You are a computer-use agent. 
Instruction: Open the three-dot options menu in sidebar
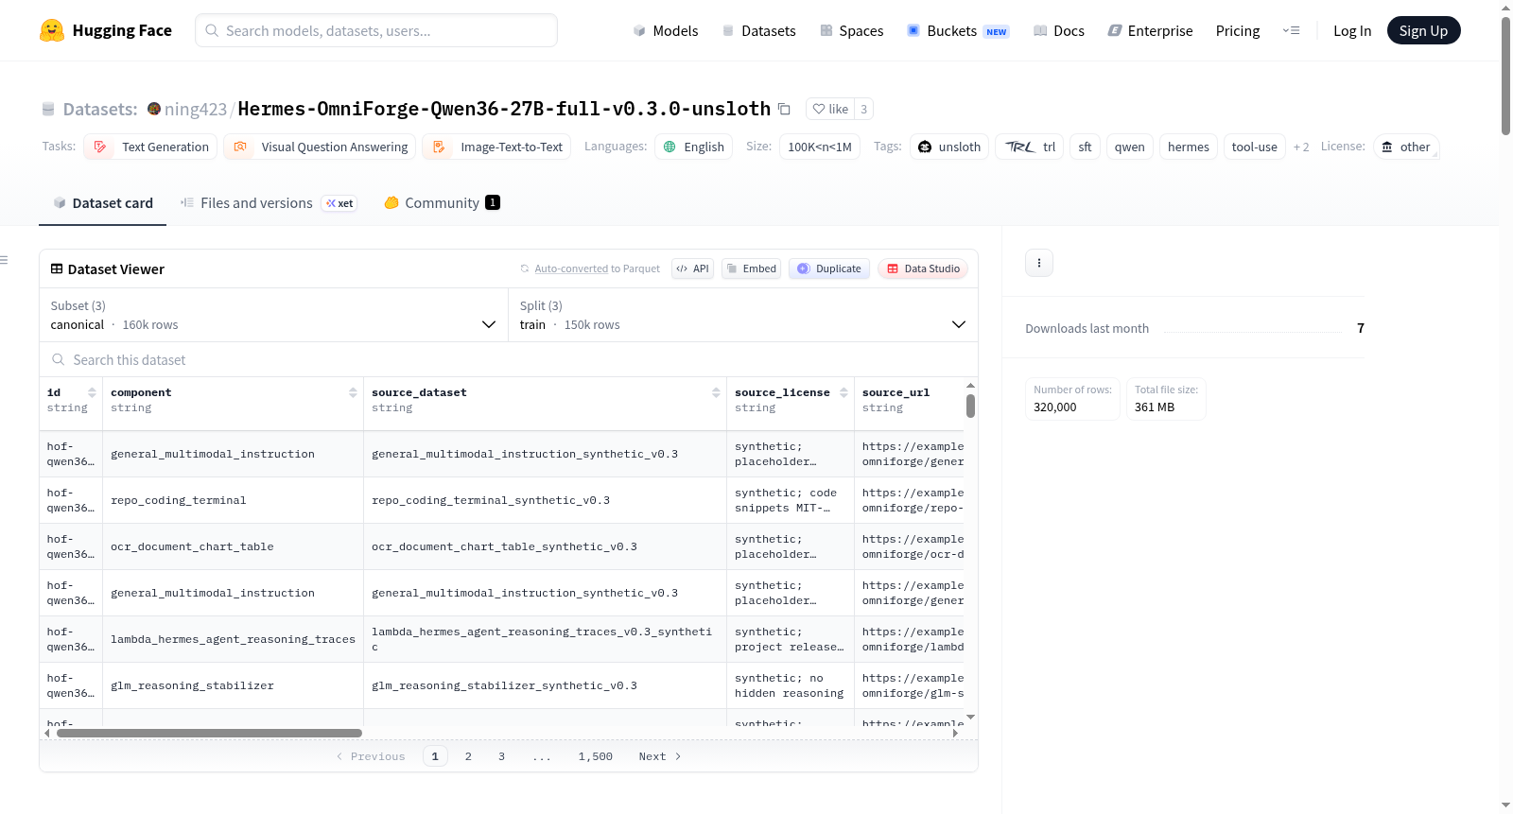pos(1039,263)
